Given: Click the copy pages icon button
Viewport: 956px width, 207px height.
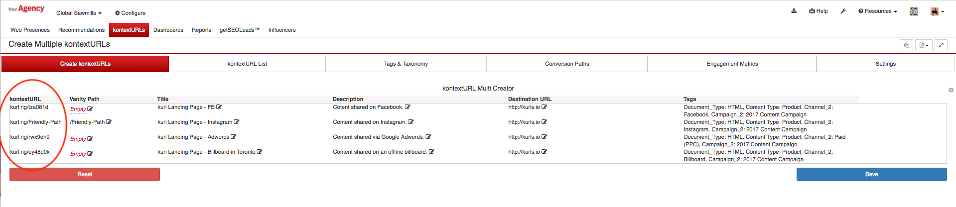Looking at the screenshot, I should pyautogui.click(x=907, y=45).
